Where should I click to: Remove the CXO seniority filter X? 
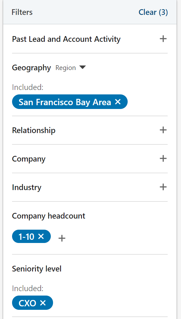tap(43, 303)
